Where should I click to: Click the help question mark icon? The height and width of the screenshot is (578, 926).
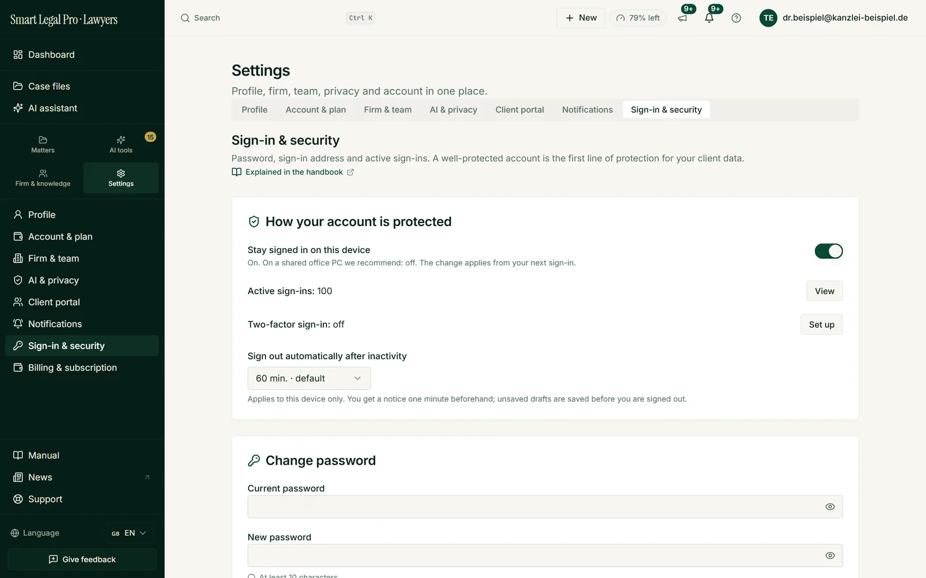tap(736, 18)
